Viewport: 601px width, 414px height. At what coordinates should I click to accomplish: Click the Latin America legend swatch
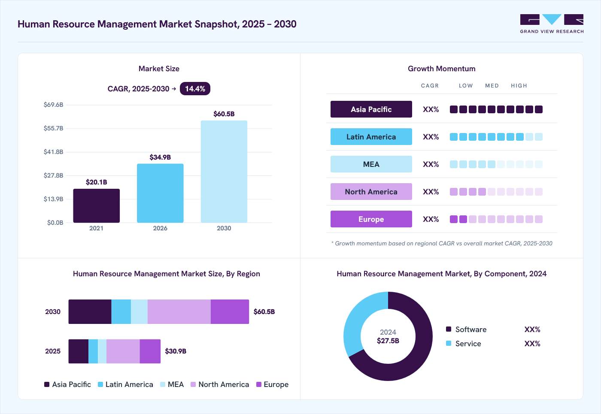100,384
